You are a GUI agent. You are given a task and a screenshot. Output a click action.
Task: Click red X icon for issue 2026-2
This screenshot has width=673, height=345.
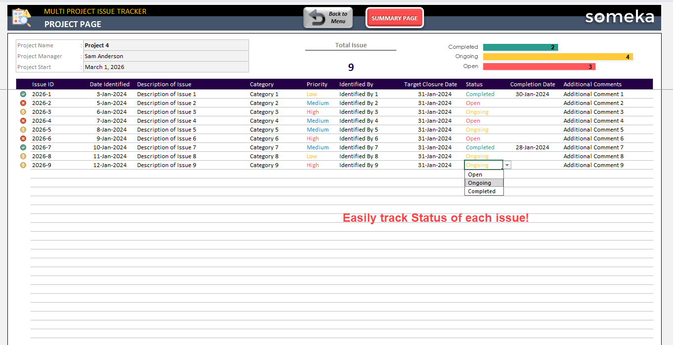[23, 103]
